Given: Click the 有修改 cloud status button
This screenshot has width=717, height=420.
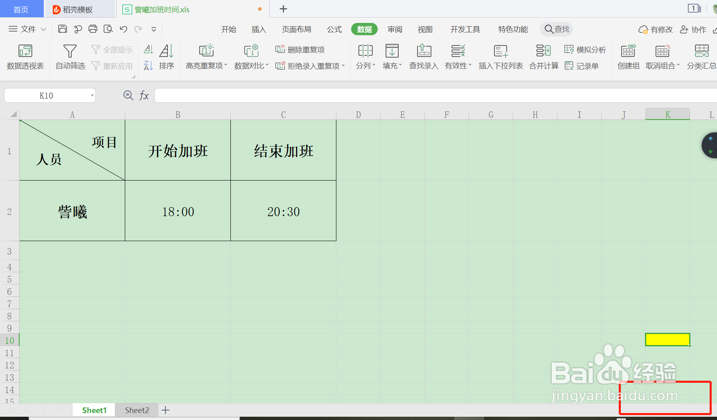Looking at the screenshot, I should (655, 29).
